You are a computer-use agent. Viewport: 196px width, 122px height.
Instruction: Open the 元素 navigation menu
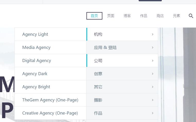tap(176, 16)
